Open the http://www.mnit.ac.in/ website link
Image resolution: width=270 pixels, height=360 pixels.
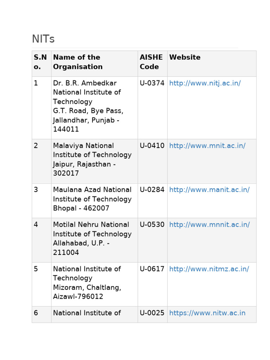tap(207, 146)
